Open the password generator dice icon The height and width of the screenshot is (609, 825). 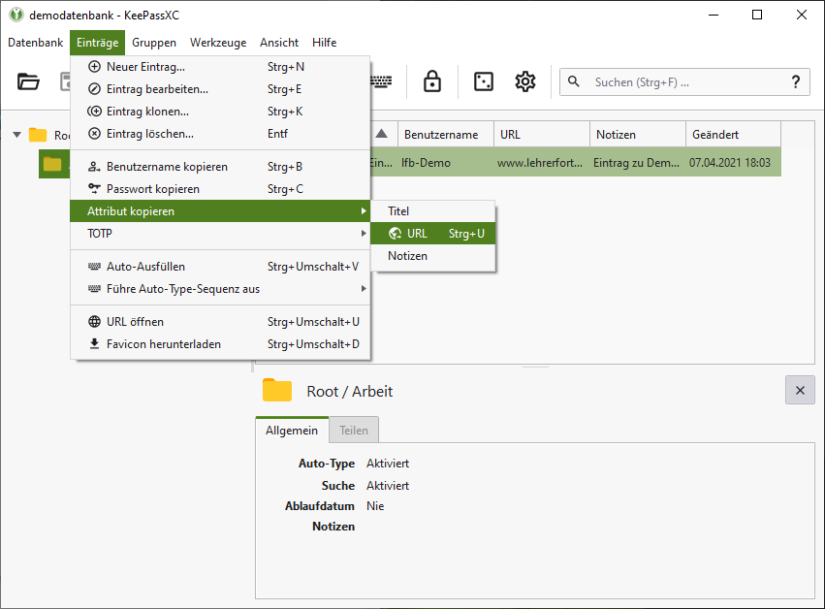click(483, 82)
